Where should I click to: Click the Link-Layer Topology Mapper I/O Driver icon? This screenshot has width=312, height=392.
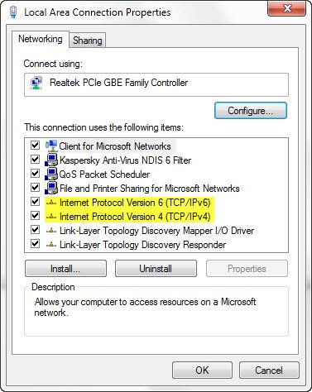pos(51,231)
